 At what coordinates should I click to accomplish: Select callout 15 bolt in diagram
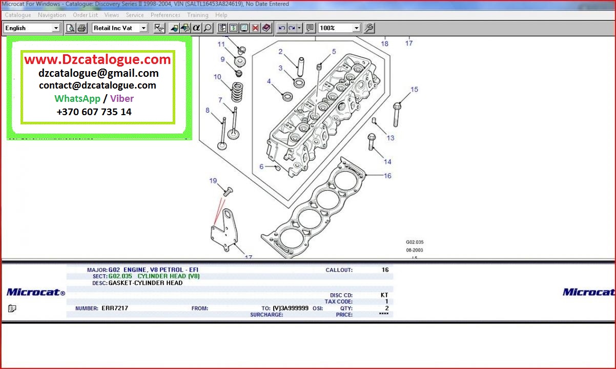click(414, 90)
